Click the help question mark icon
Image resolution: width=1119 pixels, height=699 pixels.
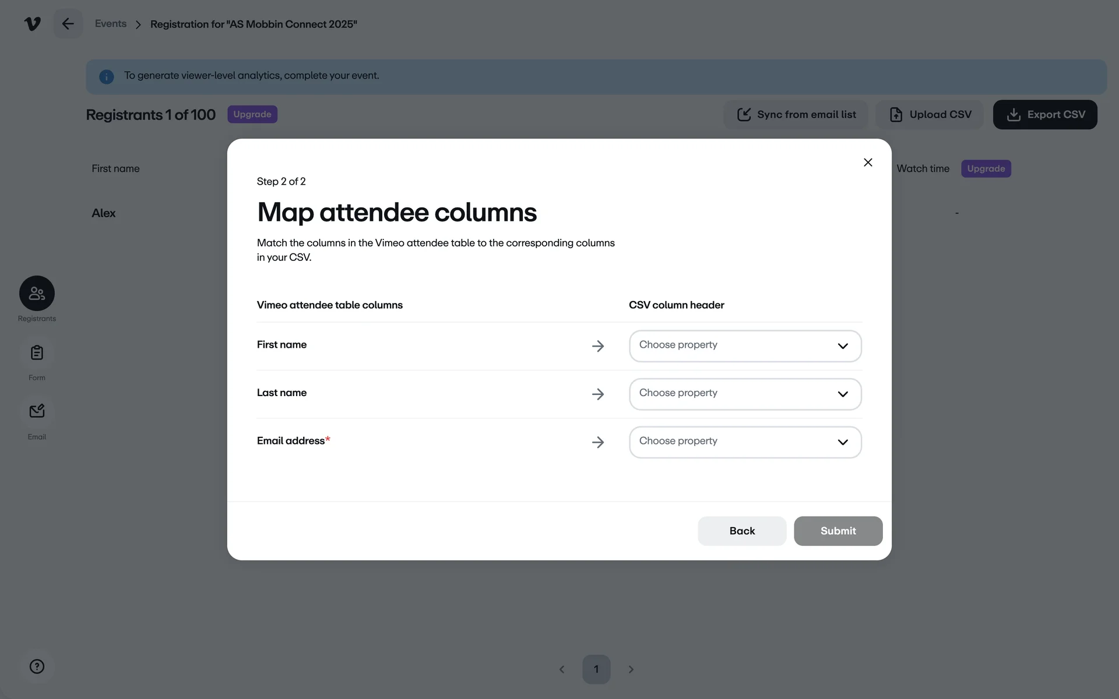(37, 666)
